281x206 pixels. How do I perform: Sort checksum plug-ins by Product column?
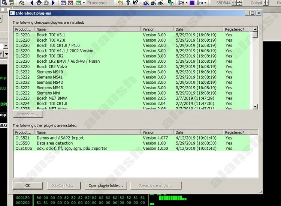24,29
